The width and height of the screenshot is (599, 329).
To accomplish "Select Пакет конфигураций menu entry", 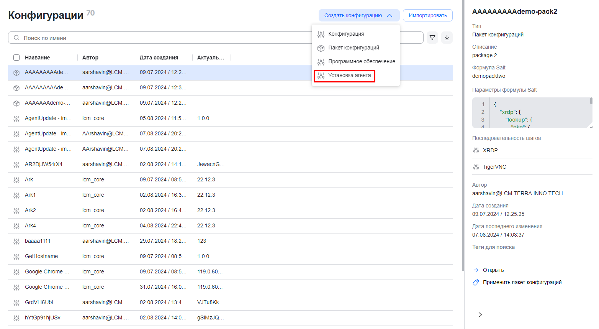I will [354, 48].
